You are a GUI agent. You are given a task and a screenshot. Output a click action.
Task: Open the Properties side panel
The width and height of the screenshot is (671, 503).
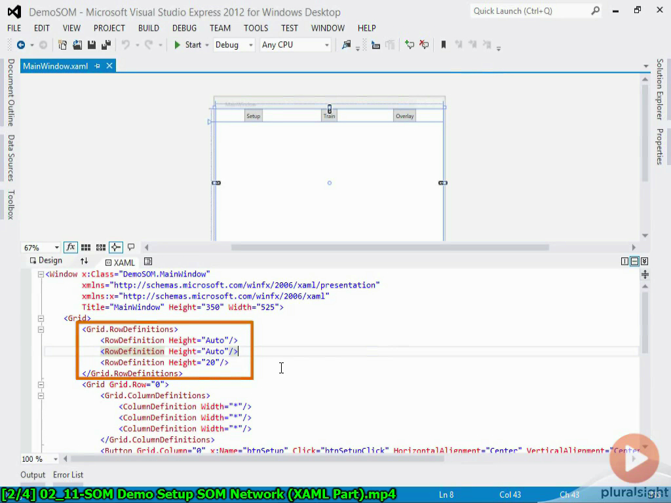659,146
